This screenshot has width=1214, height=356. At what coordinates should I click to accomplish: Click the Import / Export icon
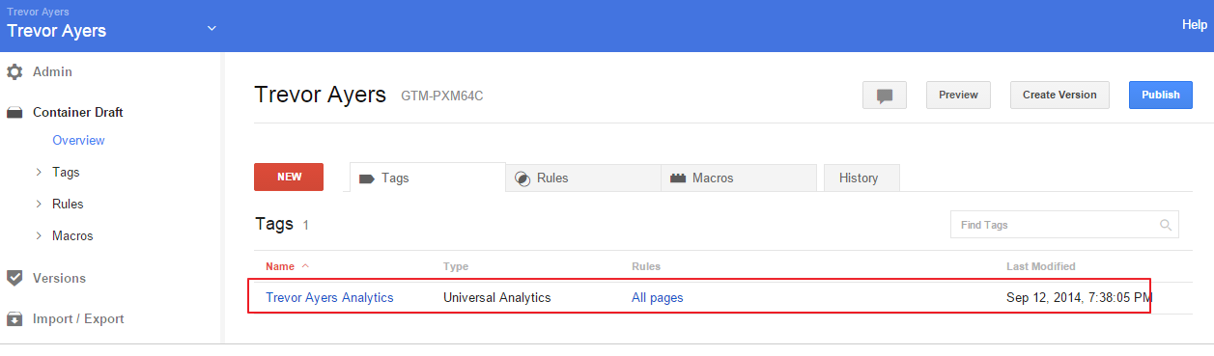point(14,318)
